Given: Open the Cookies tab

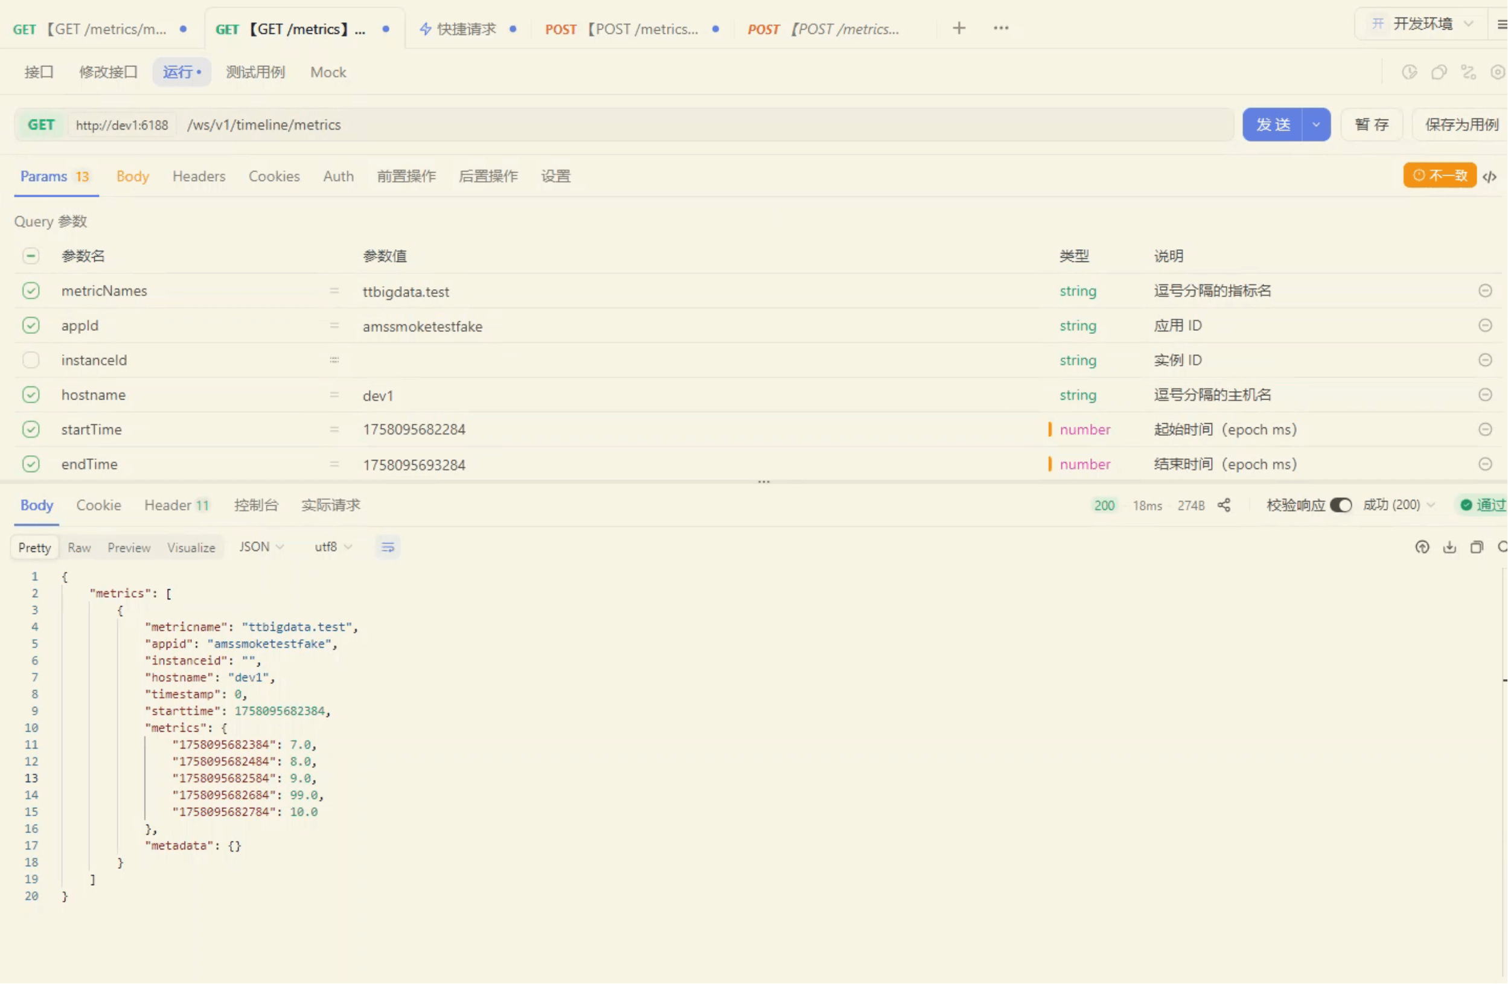Looking at the screenshot, I should click(273, 177).
